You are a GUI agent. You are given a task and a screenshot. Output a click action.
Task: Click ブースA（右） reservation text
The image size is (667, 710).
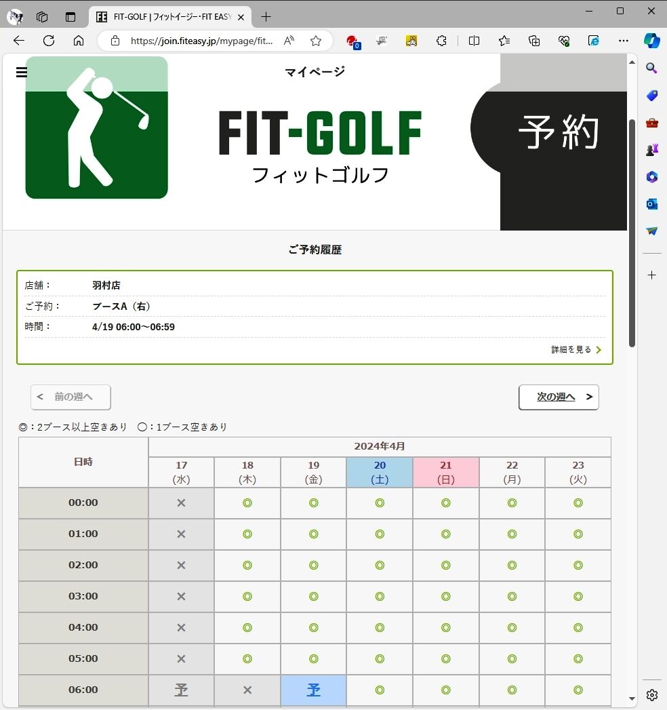121,306
